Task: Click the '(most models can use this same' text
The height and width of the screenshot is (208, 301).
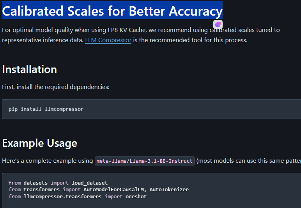Action: tap(249, 161)
